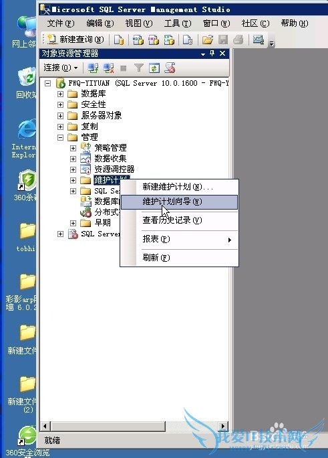Click the New Query (新建查询) button
Viewport: 328px width, 458px height.
click(75, 40)
